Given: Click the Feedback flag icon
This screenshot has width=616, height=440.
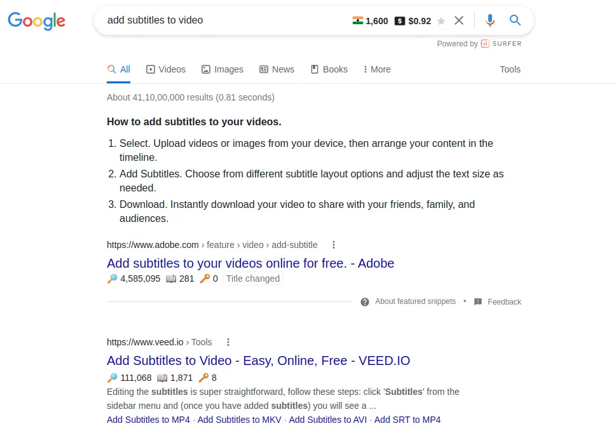Looking at the screenshot, I should (478, 302).
